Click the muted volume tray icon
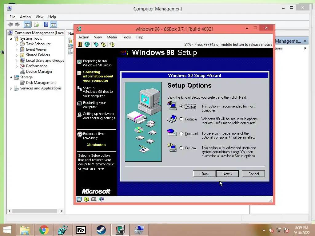The image size is (315, 236). (271, 230)
